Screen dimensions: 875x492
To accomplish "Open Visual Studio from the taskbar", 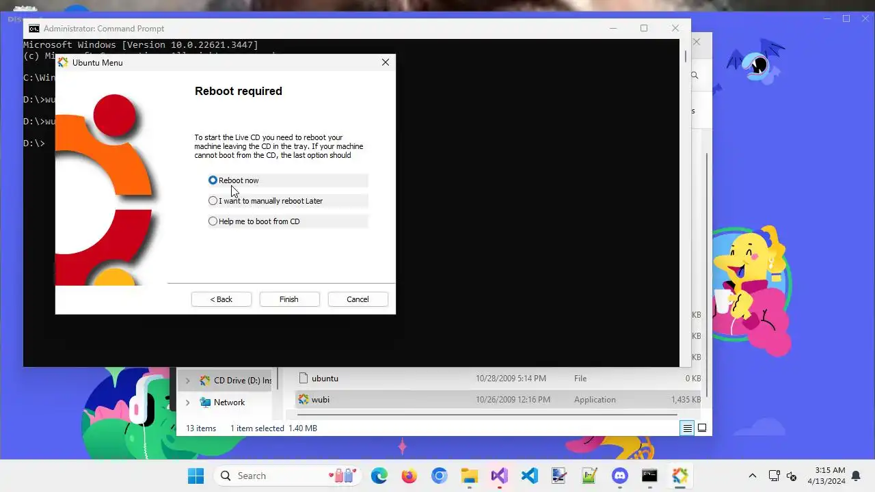I will [500, 476].
